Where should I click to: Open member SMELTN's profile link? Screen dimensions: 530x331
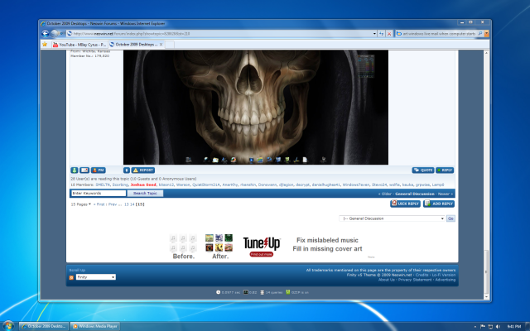click(103, 185)
